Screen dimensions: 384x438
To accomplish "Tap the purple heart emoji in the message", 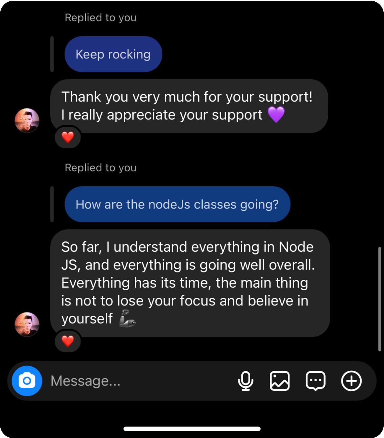I will tap(276, 115).
